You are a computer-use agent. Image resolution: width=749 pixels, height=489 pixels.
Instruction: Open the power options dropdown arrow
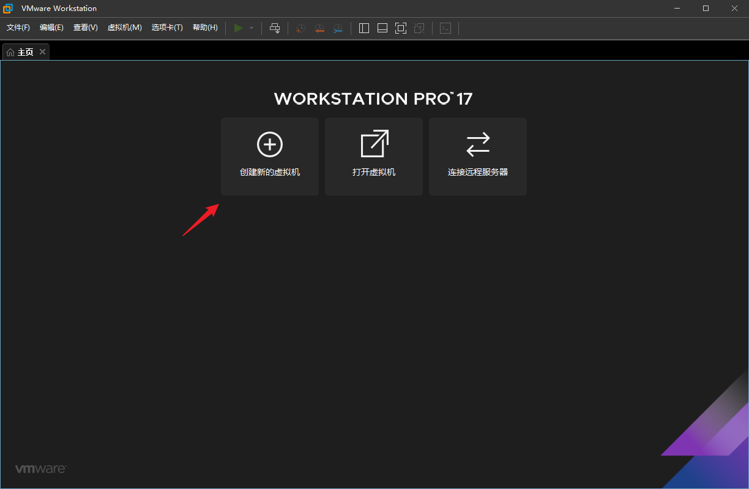tap(252, 28)
